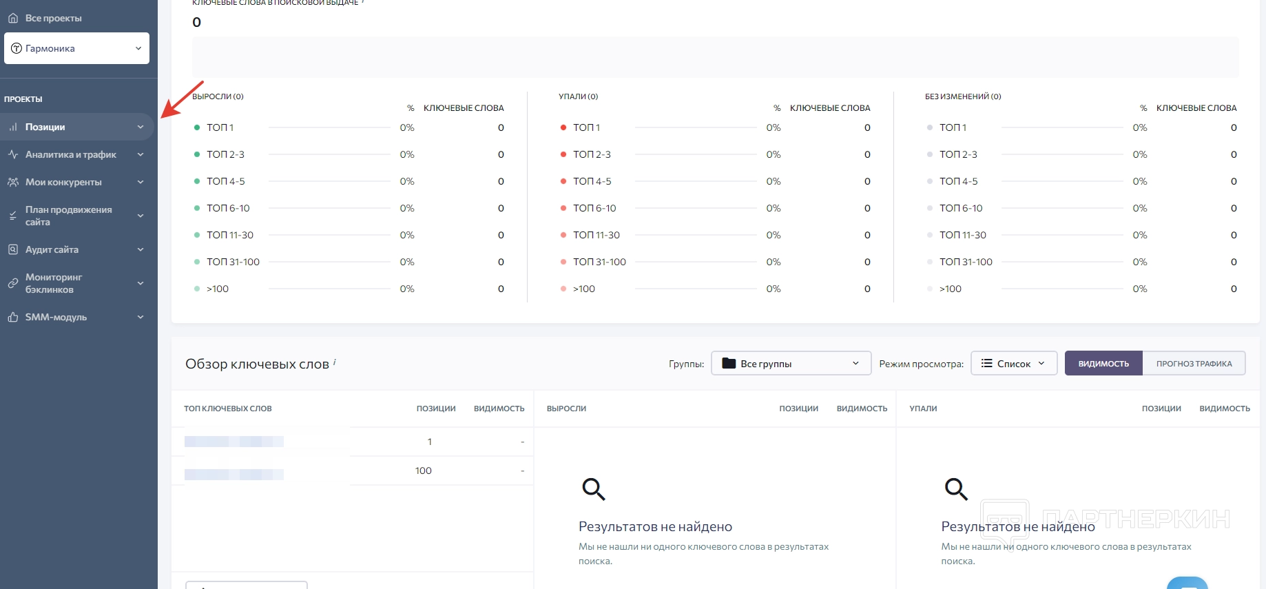This screenshot has height=589, width=1266.
Task: Click the info icon near Обзор ключевых слов
Action: (335, 361)
